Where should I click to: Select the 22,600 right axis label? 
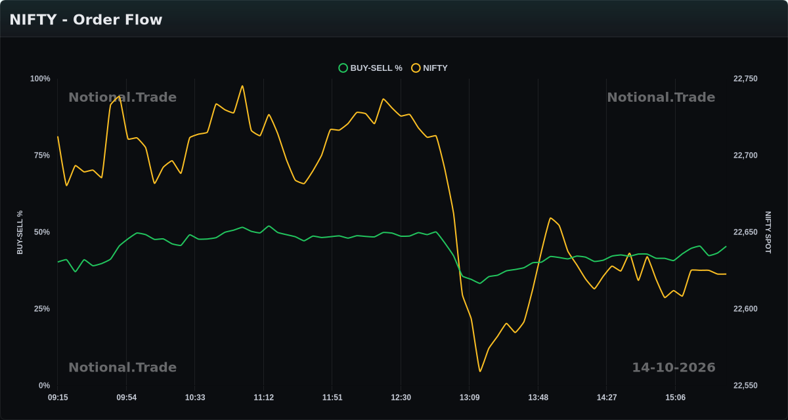745,309
